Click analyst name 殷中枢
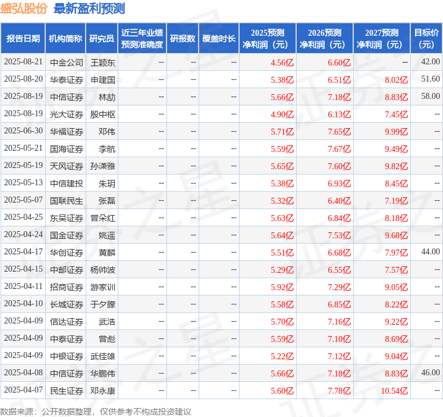The height and width of the screenshot is (417, 443). pyautogui.click(x=103, y=114)
